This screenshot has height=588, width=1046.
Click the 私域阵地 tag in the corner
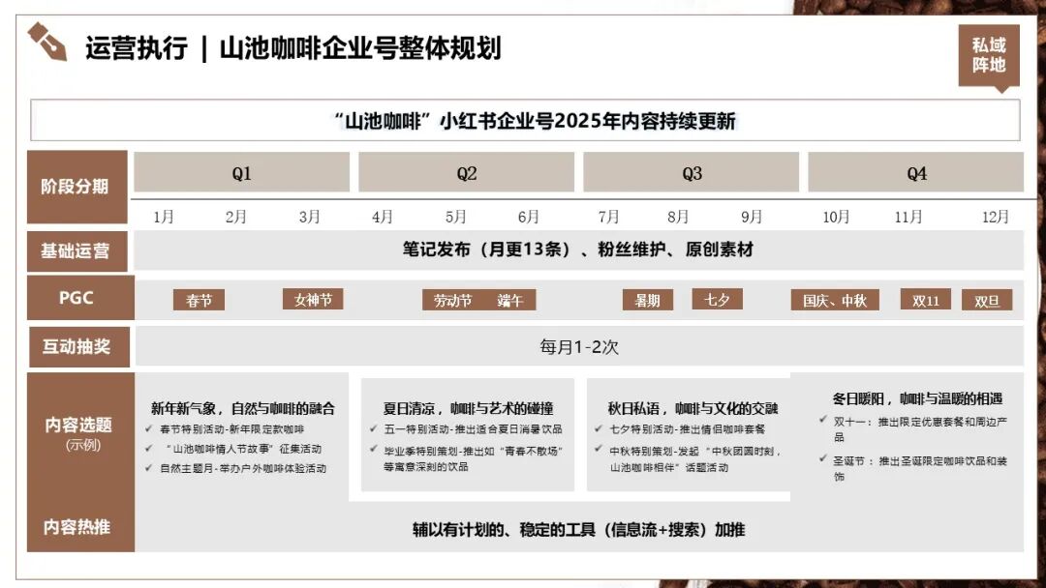(989, 57)
